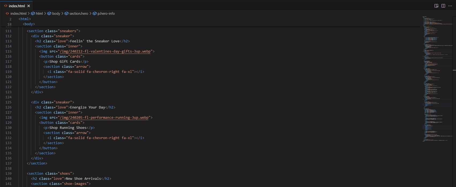Click the minimap code overview

tap(437, 80)
